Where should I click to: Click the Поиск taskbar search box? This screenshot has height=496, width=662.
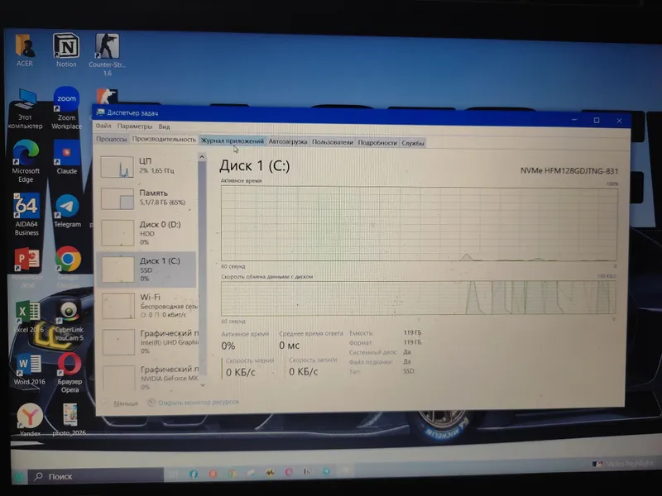96,476
